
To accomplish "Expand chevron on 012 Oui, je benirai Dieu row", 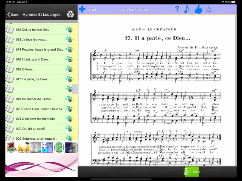I will [x=73, y=30].
